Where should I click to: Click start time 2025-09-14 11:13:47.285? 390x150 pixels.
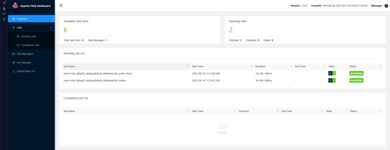[x=206, y=80]
